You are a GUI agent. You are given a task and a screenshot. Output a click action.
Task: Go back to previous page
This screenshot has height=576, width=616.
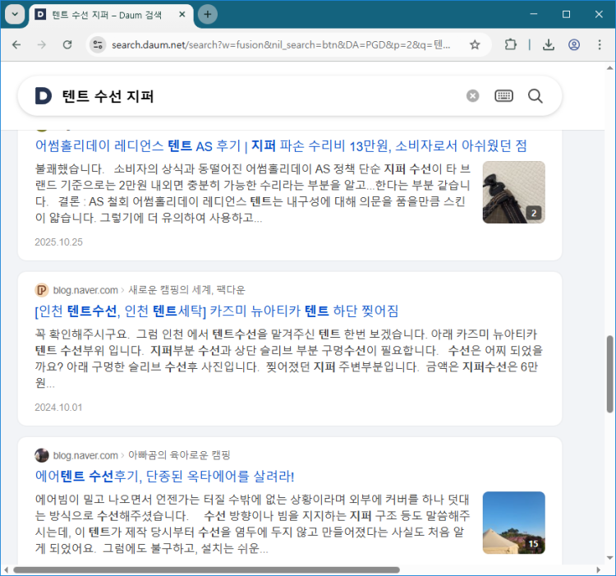coord(16,45)
